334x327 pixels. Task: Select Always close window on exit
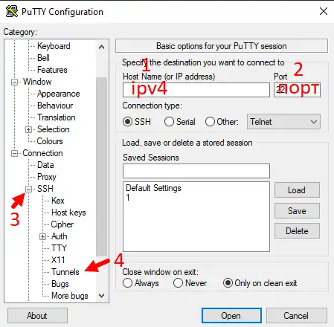127,283
